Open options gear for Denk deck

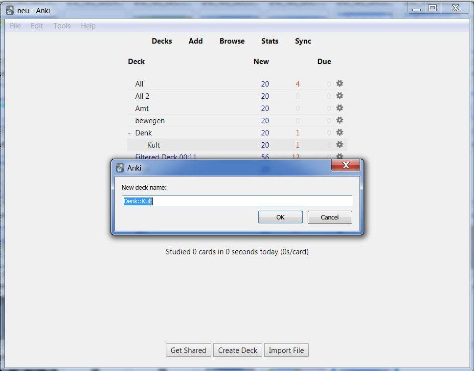pos(339,132)
